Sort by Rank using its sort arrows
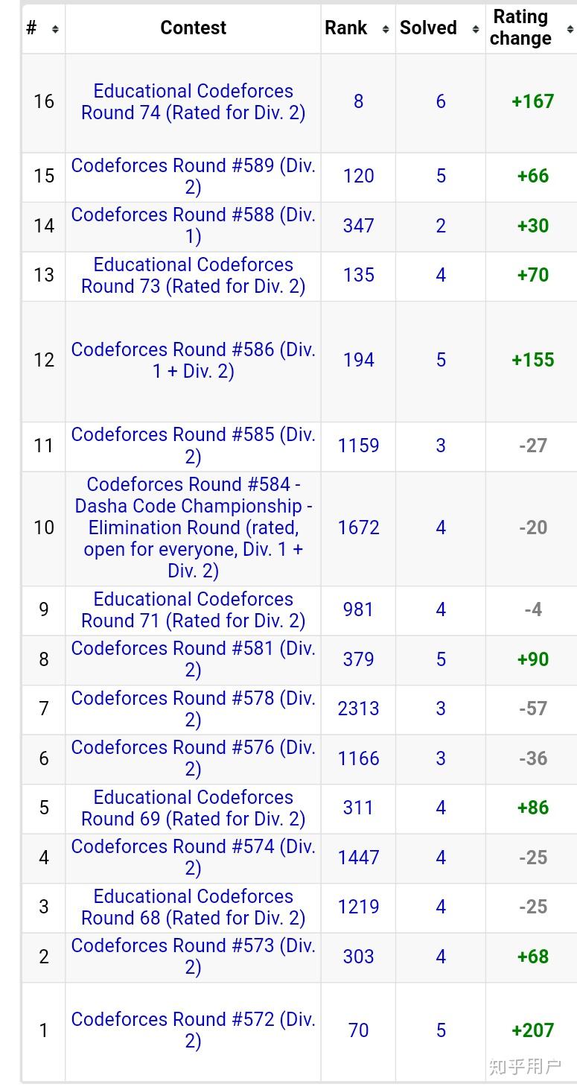577x1087 pixels. click(385, 29)
